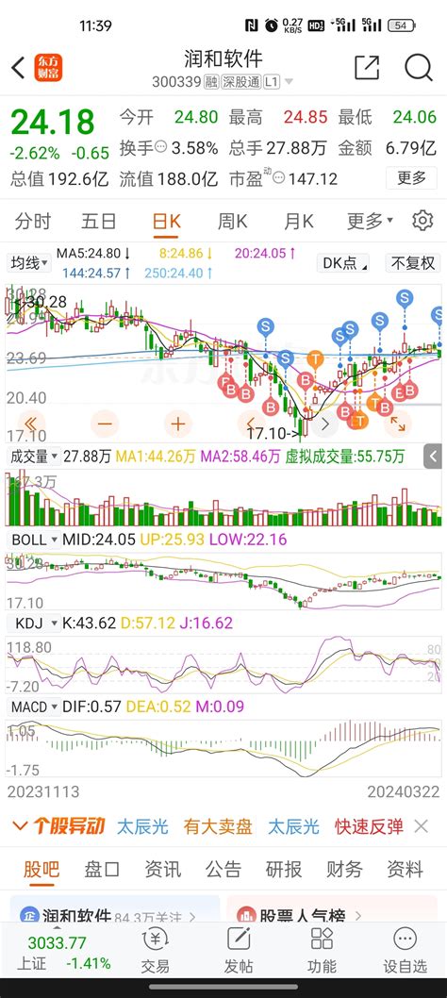Tap the share icon in header
Image resolution: width=447 pixels, height=998 pixels.
(x=367, y=67)
